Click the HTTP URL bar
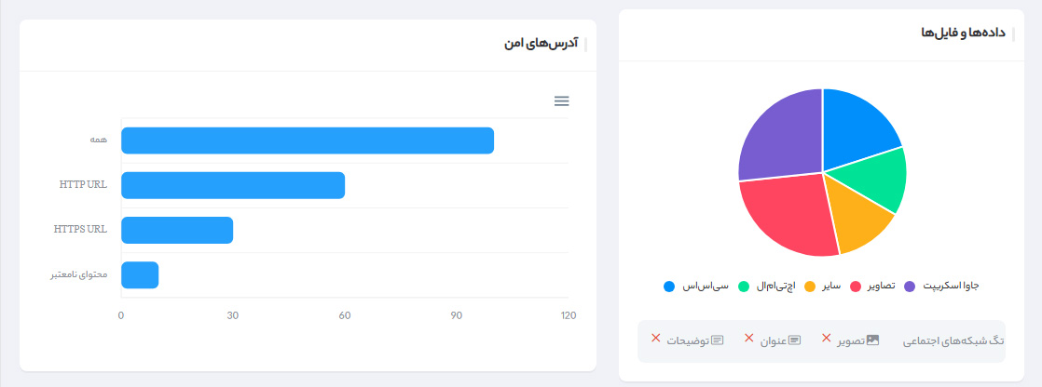This screenshot has width=1042, height=387. 233,185
